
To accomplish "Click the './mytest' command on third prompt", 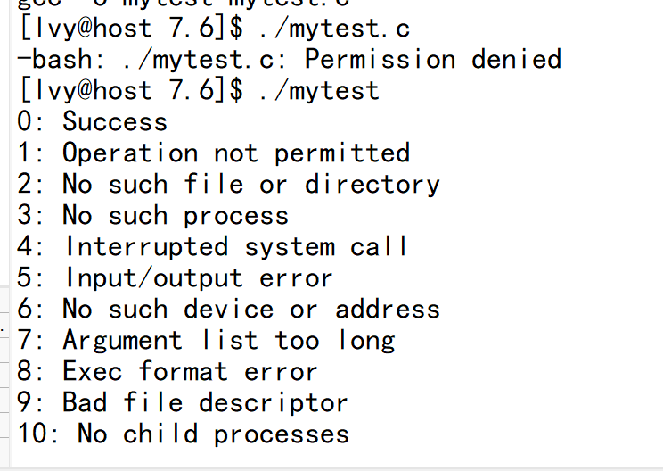I will pyautogui.click(x=319, y=91).
